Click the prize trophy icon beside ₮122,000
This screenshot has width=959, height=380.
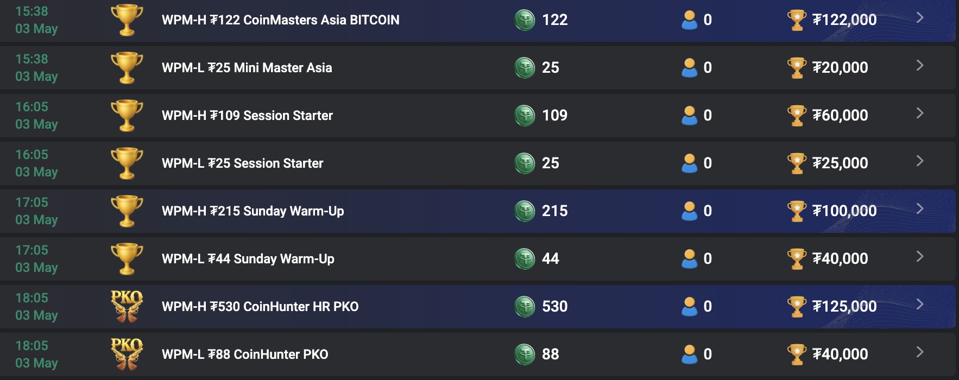[x=796, y=20]
